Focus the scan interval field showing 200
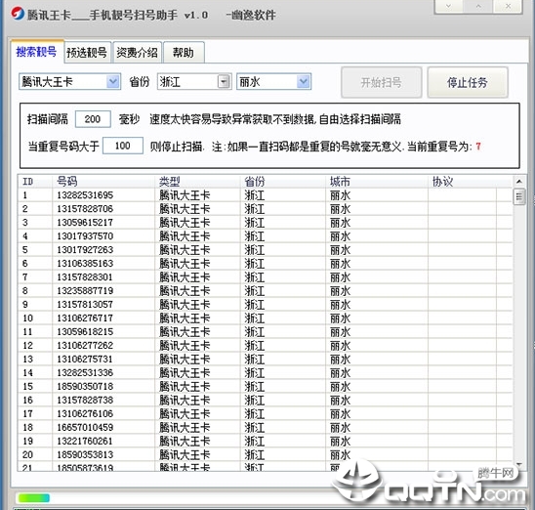Screen dimensions: 535x510 (x=93, y=119)
